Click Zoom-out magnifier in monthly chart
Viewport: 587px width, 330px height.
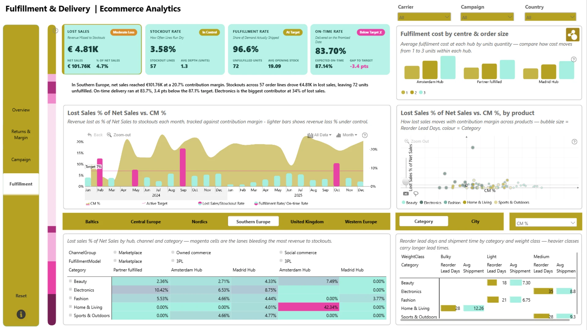point(109,135)
